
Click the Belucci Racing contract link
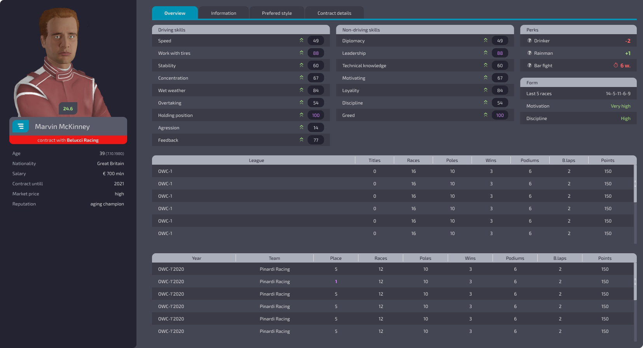pos(82,140)
